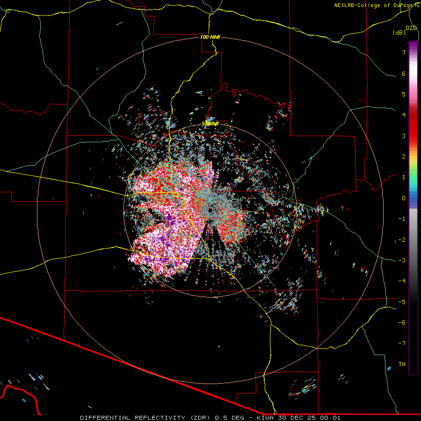Select the -2 dB label on the scale
Screen dimensions: 421x421
[x=402, y=240]
